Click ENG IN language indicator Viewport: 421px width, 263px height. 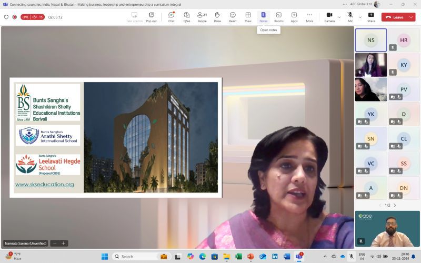(x=362, y=256)
